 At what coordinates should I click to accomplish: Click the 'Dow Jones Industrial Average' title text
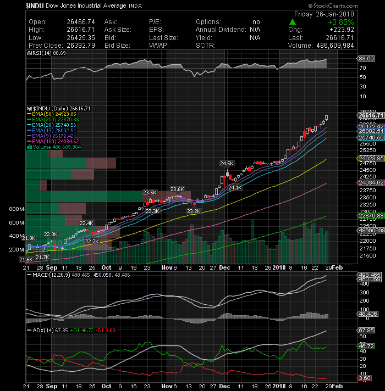pyautogui.click(x=86, y=5)
